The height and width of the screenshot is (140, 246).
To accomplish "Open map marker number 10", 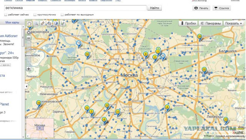I will (x=87, y=55).
